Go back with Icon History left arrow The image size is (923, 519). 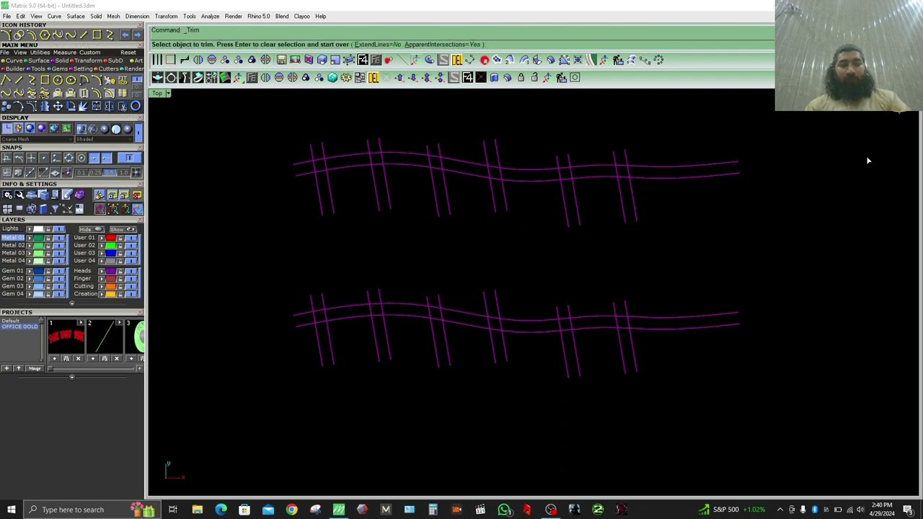coord(125,35)
